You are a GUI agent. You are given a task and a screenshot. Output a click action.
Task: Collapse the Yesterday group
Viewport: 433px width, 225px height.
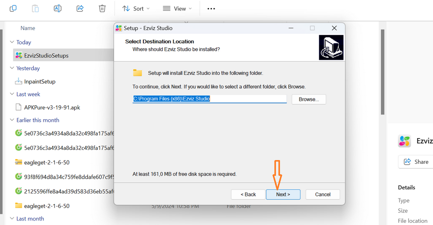12,68
